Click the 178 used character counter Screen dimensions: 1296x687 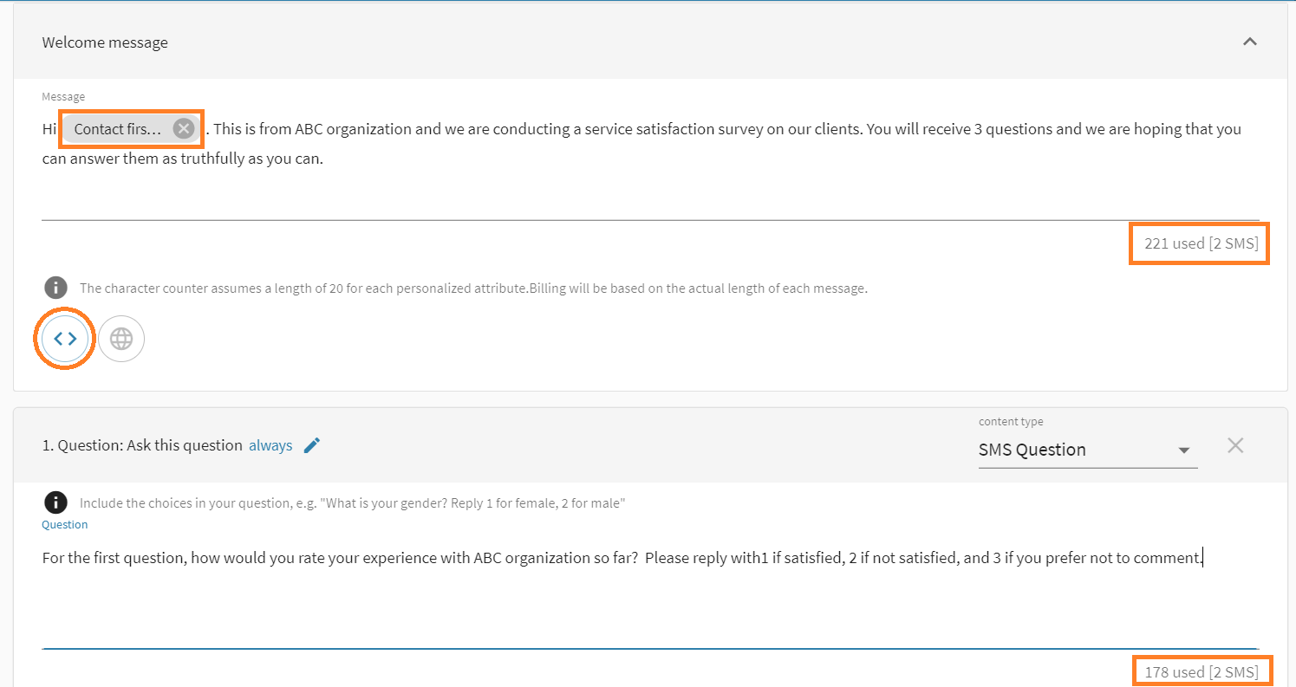pos(1202,671)
